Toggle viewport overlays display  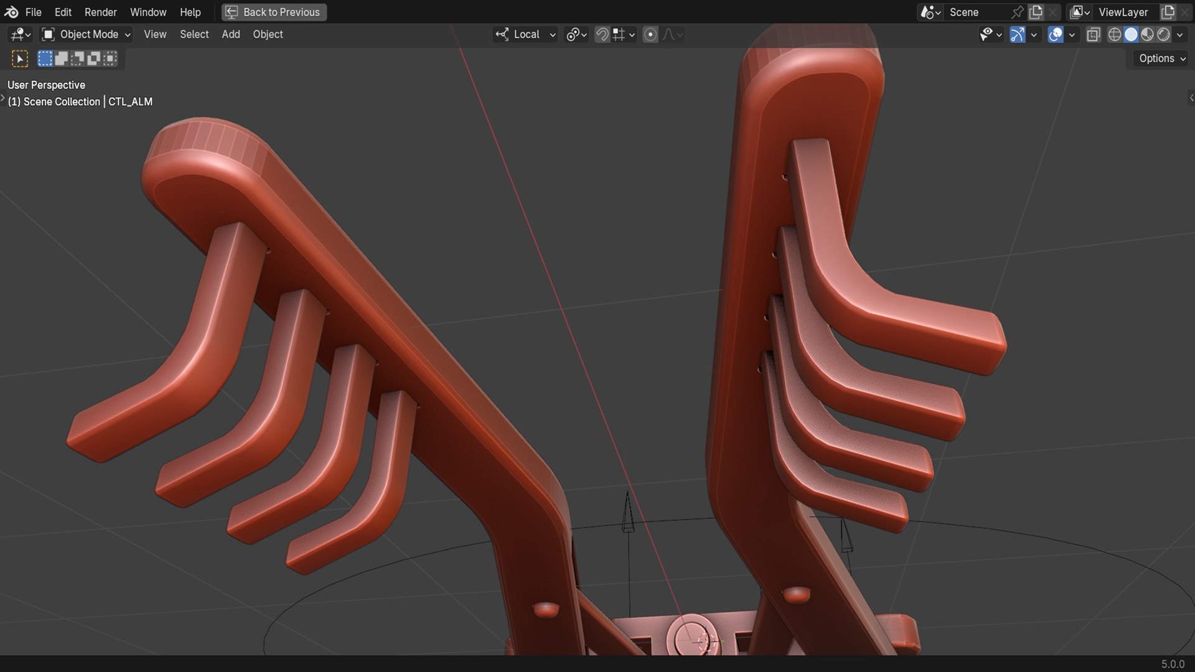tap(1056, 34)
